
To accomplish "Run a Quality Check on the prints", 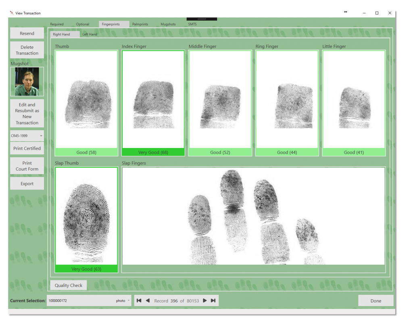I will coord(68,285).
